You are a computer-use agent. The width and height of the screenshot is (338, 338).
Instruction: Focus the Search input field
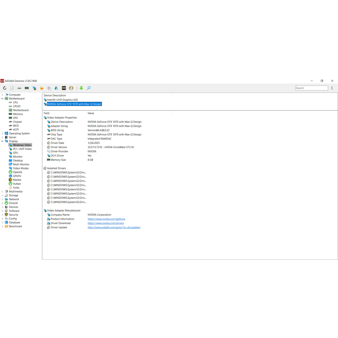tap(312, 88)
